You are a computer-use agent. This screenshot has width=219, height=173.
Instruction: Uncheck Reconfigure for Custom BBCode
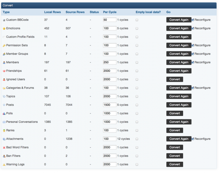click(x=193, y=20)
